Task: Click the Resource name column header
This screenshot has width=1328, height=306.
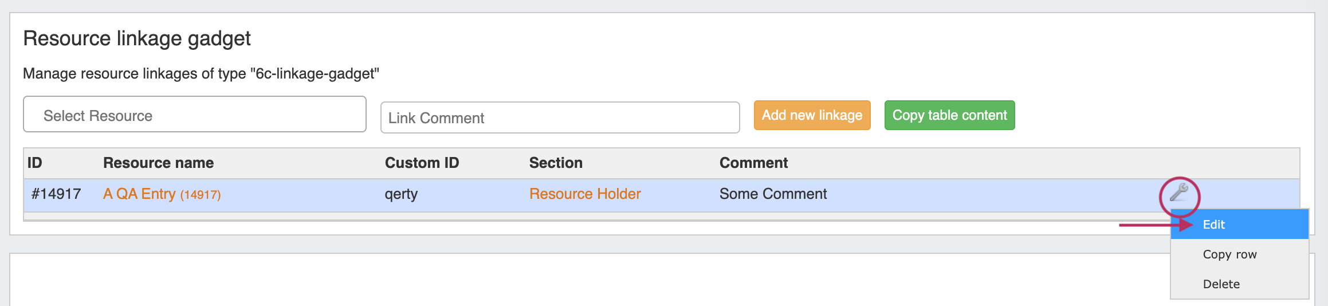Action: [x=158, y=163]
